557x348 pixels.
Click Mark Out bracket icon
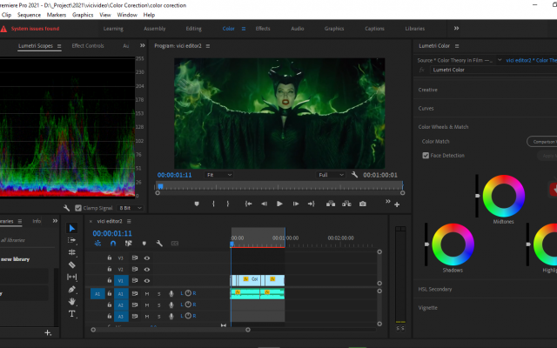228,204
